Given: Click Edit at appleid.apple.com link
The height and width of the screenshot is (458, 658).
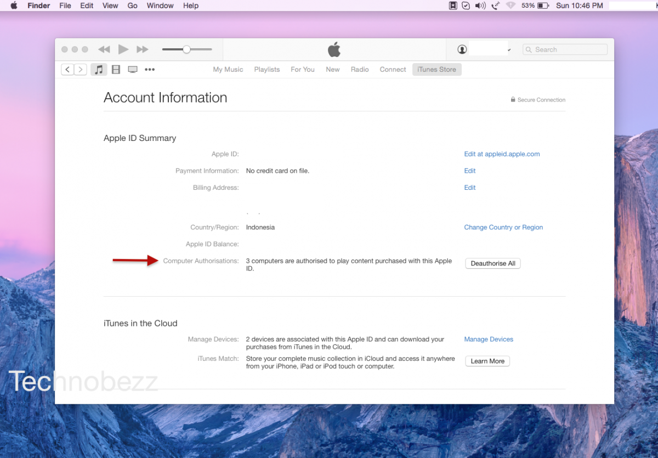Looking at the screenshot, I should click(x=502, y=154).
